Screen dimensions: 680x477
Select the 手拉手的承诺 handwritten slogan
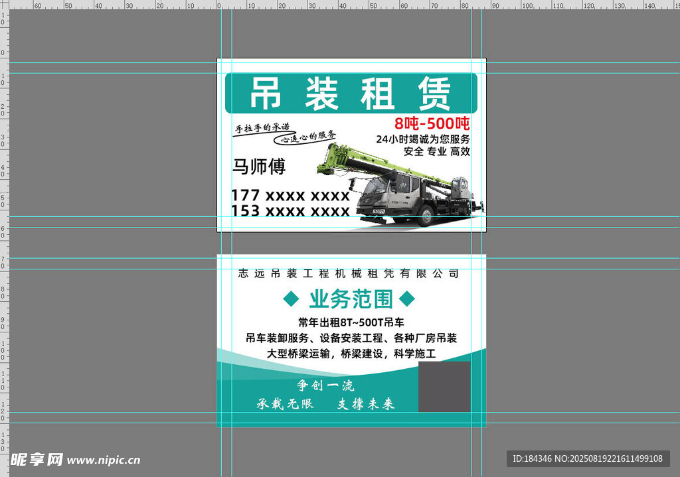coord(263,127)
